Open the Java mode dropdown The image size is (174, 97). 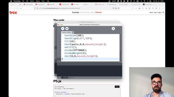[119, 29]
